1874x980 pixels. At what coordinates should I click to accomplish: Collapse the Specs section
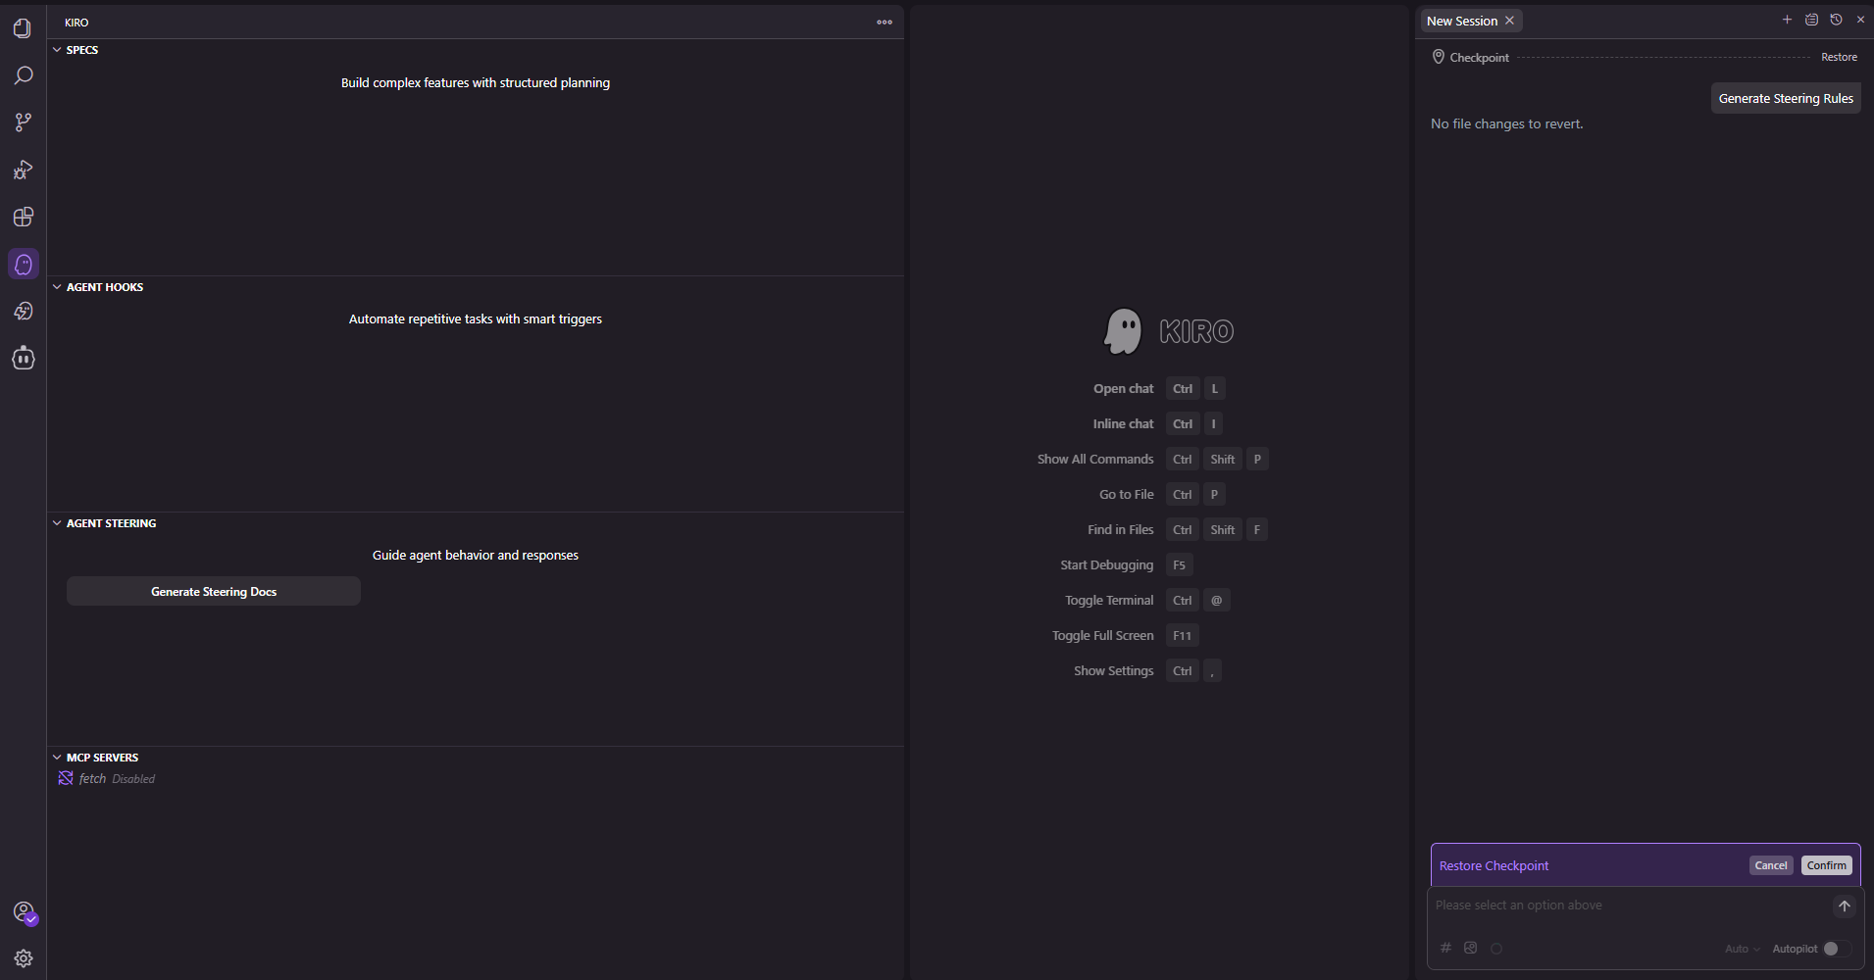pyautogui.click(x=57, y=50)
